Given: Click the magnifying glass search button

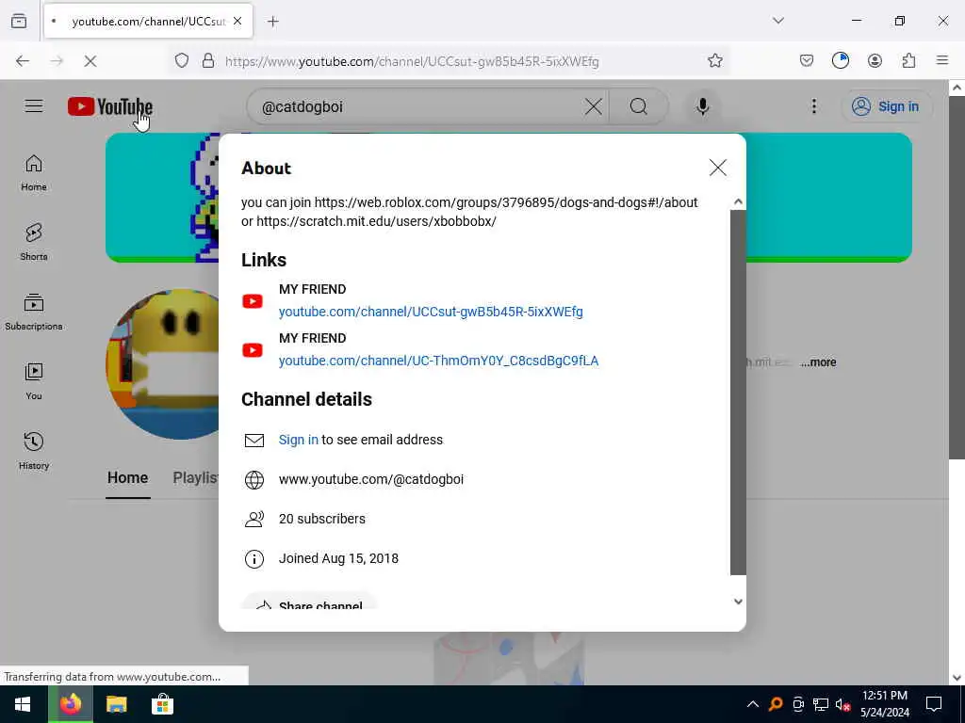Looking at the screenshot, I should click(638, 106).
